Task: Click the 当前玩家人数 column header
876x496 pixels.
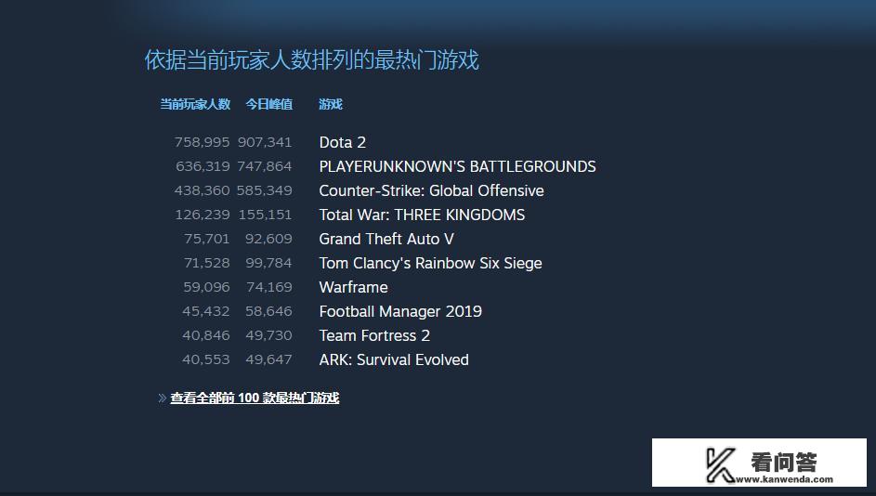Action: [195, 104]
